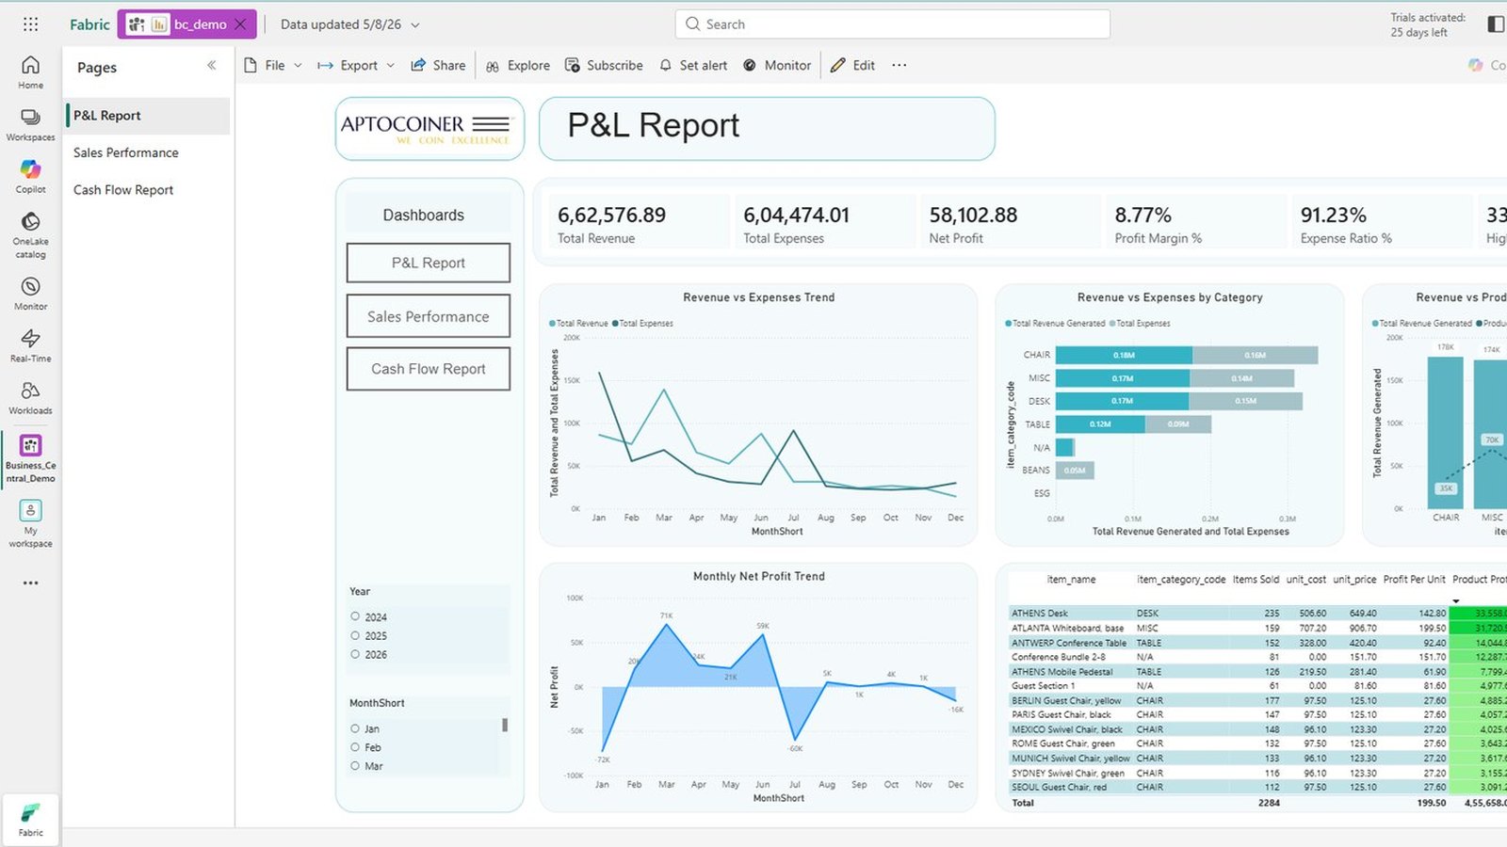Launch Copilot from the sidebar
The width and height of the screenshot is (1507, 847).
pos(30,176)
